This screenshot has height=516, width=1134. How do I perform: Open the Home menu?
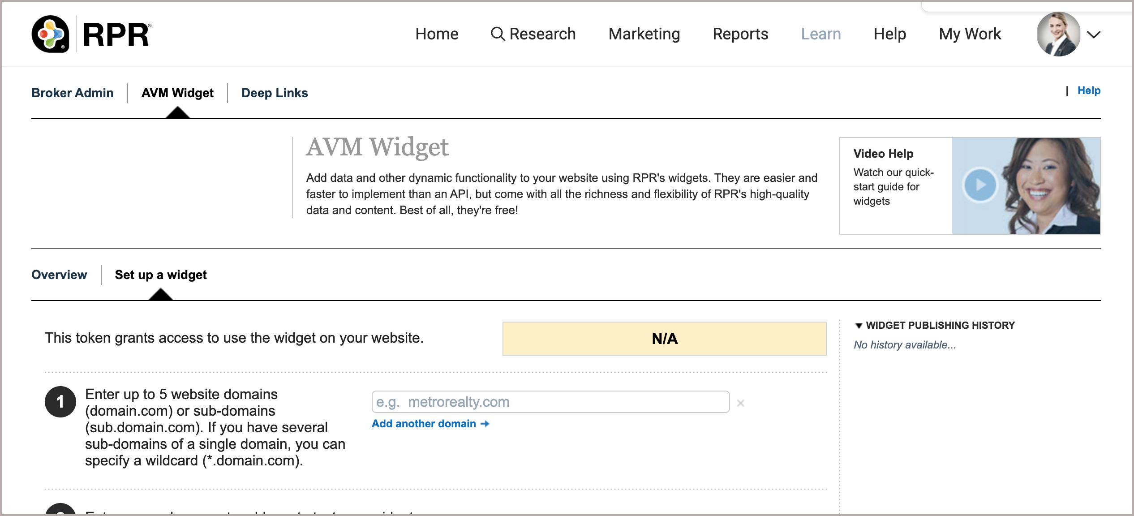[437, 34]
